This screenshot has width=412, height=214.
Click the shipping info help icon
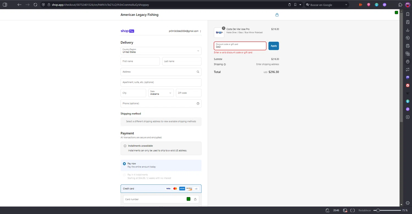click(225, 65)
